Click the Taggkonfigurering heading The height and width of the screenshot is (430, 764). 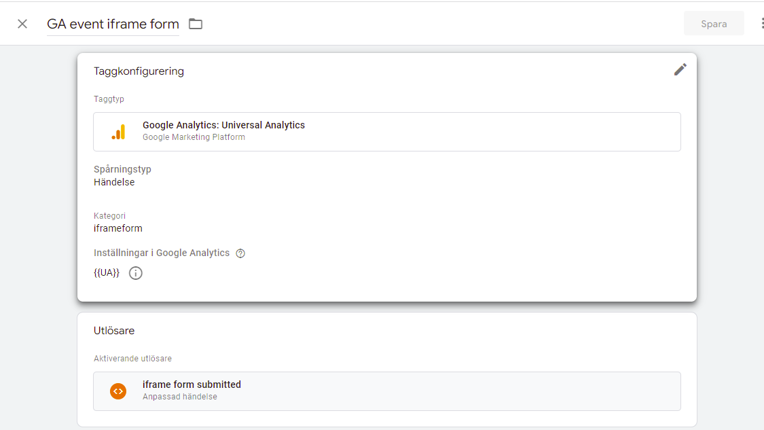coord(139,71)
